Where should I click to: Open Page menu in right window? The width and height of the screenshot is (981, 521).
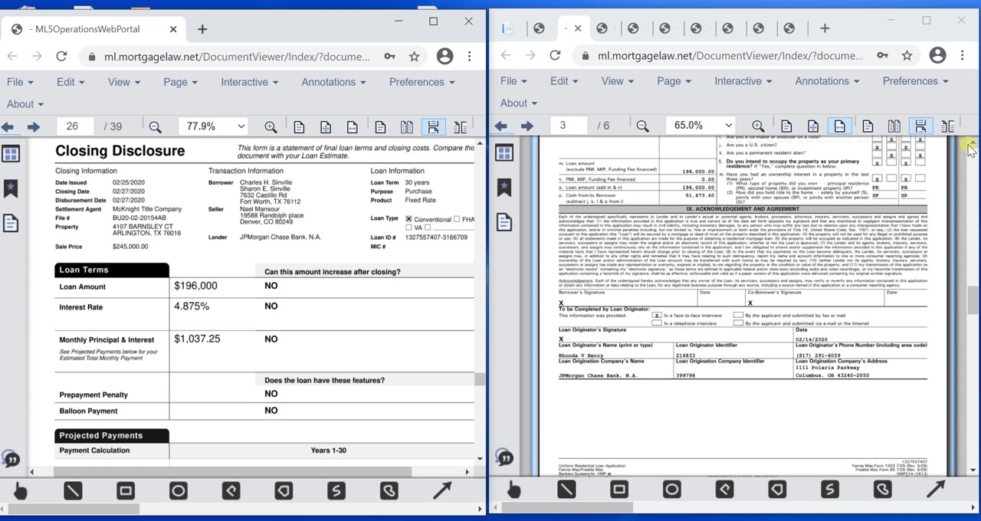(674, 80)
